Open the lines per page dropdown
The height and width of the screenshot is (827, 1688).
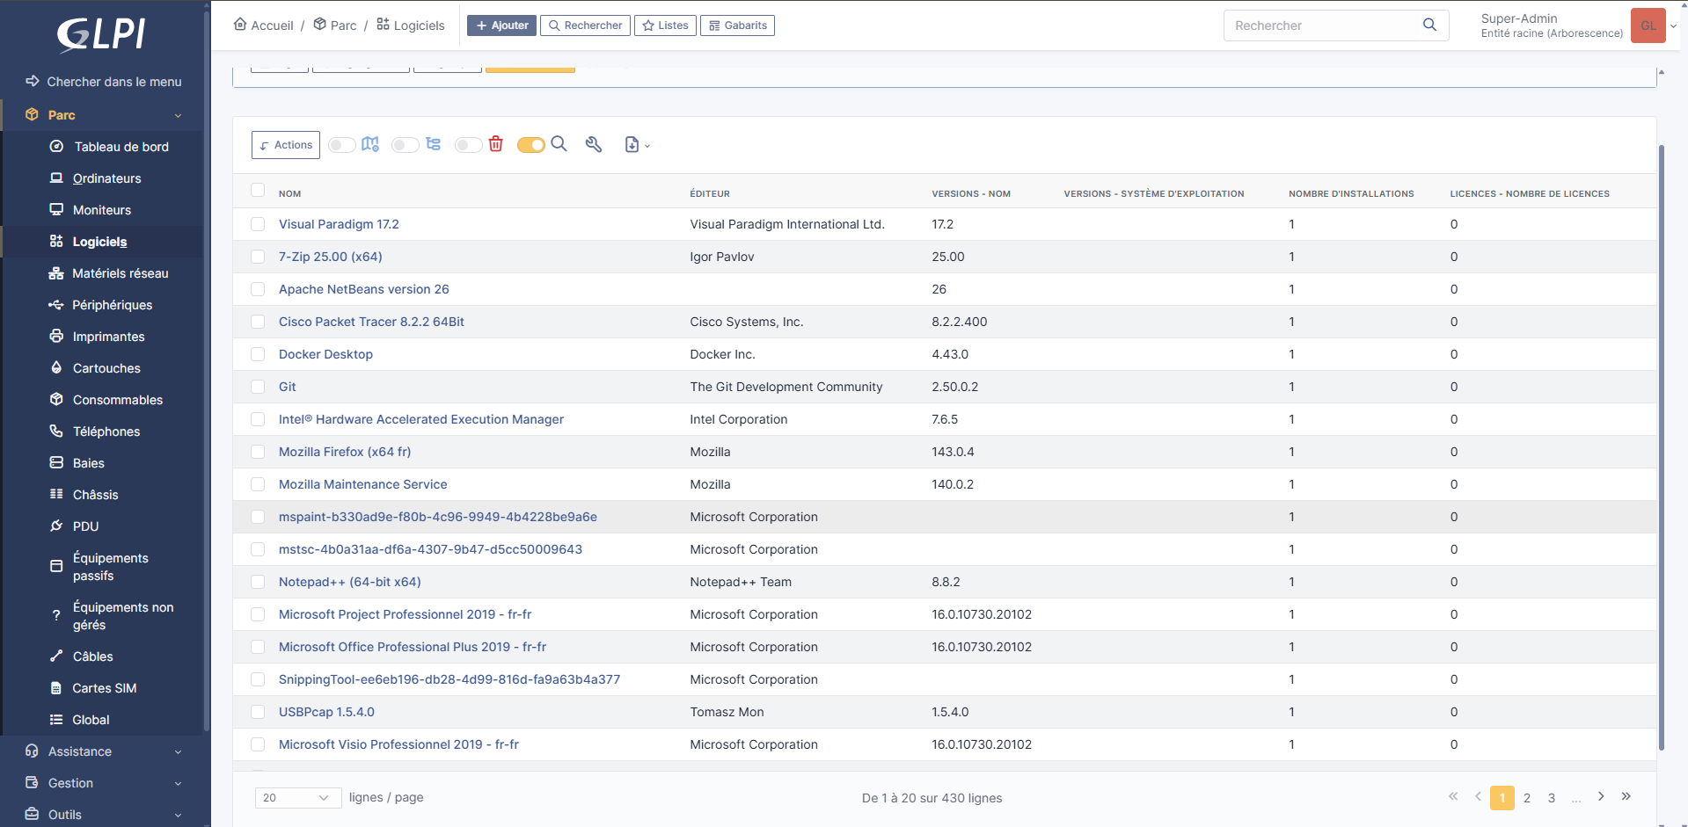pyautogui.click(x=298, y=797)
